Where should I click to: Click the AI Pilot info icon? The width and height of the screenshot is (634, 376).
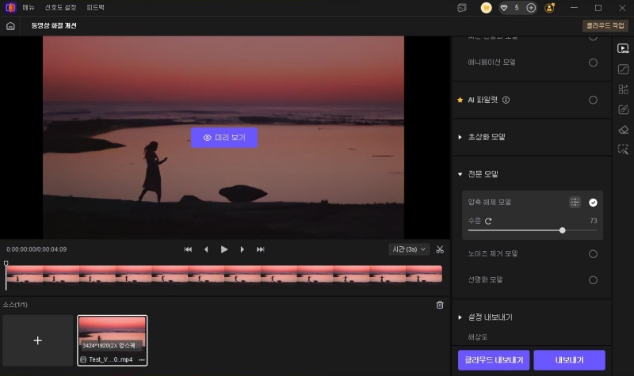[x=506, y=101]
